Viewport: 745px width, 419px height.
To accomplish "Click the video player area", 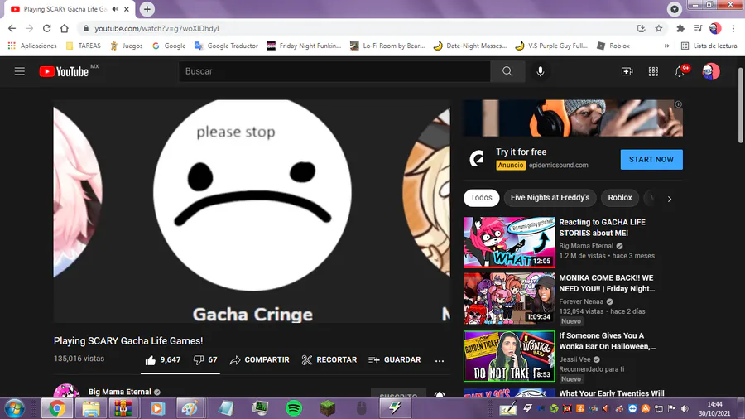I will 252,211.
